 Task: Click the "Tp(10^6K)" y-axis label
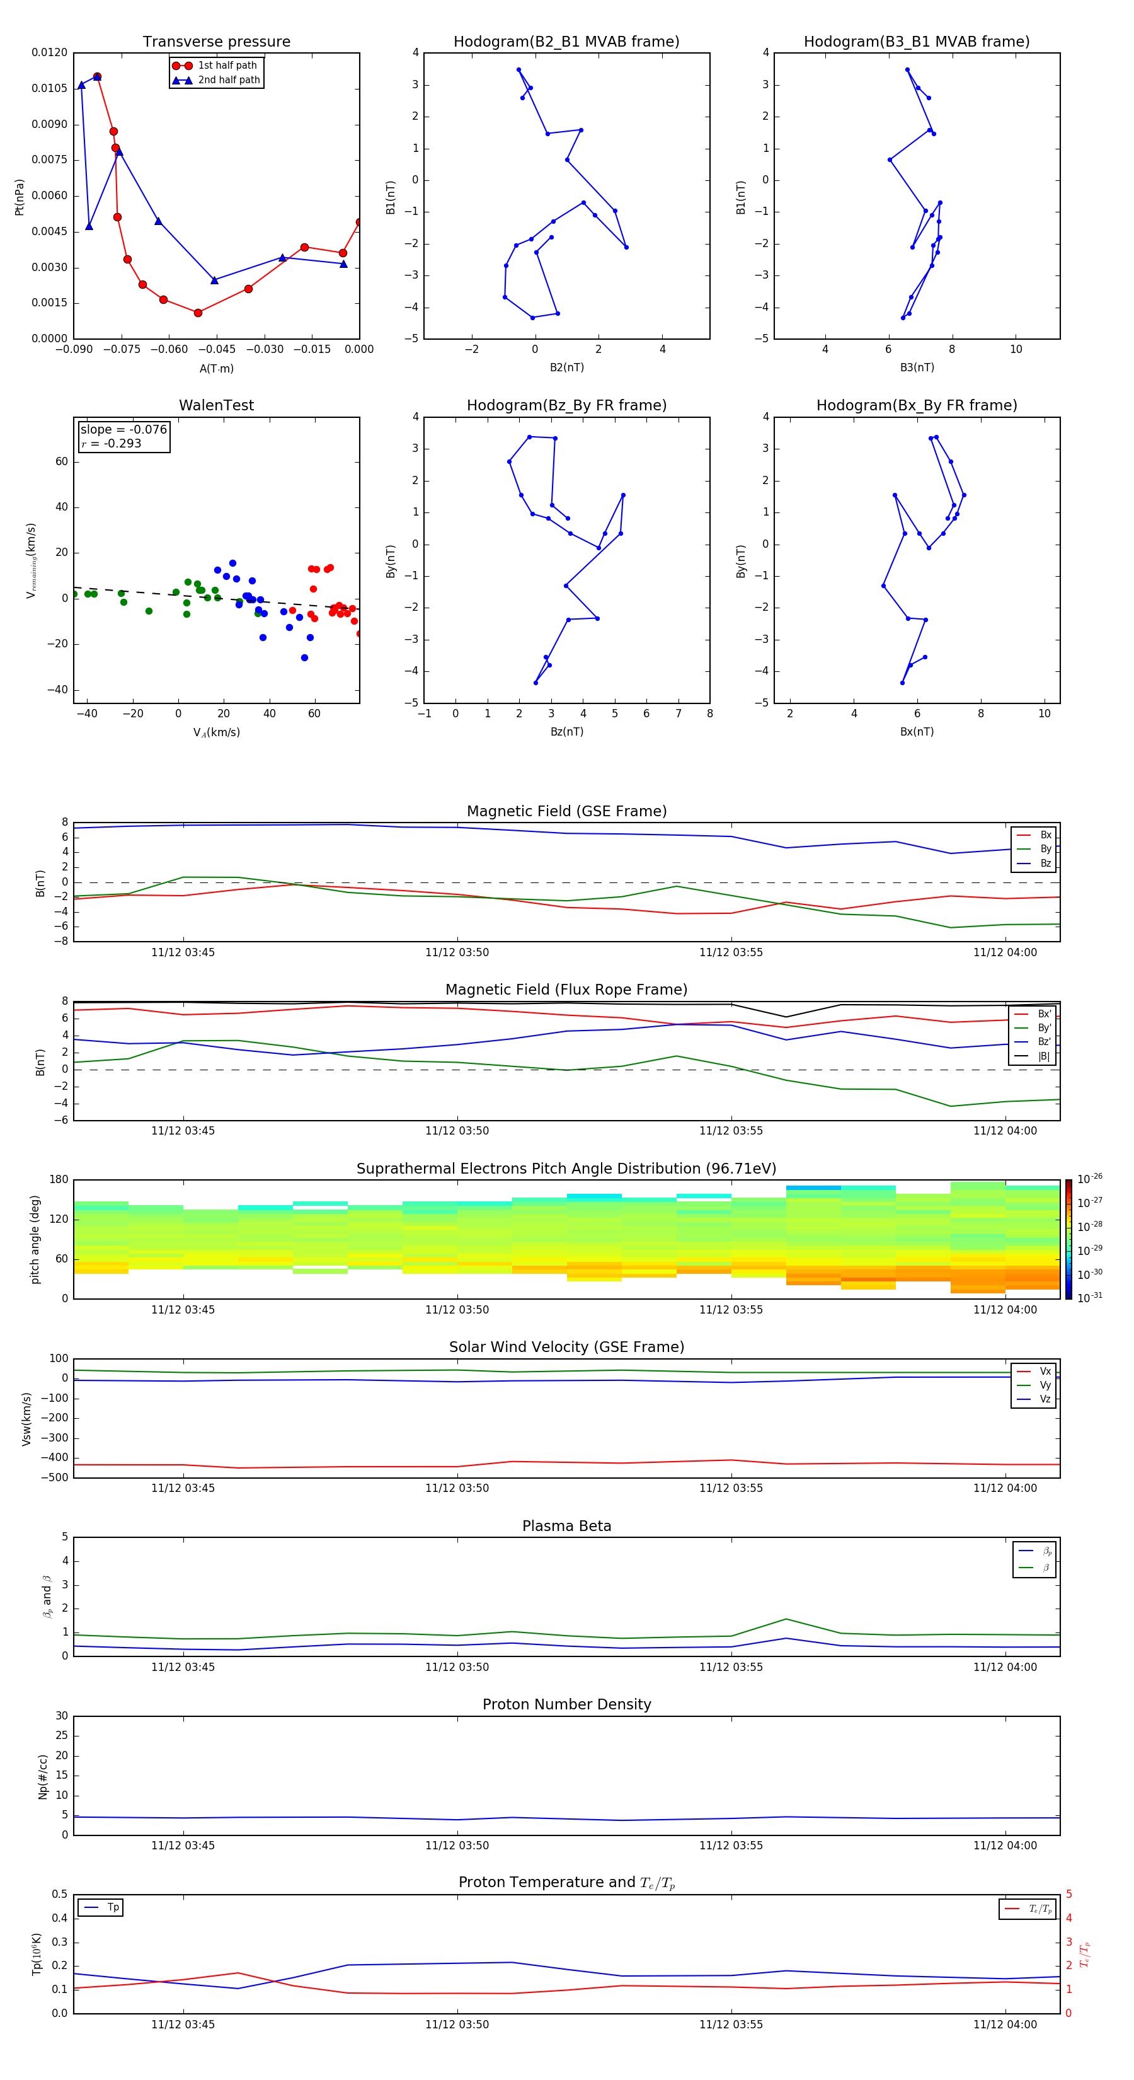(x=37, y=1954)
